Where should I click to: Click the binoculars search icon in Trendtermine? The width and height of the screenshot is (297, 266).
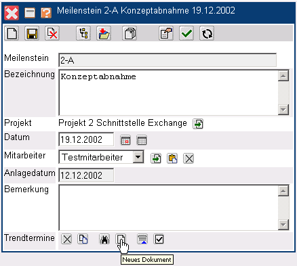(104, 239)
